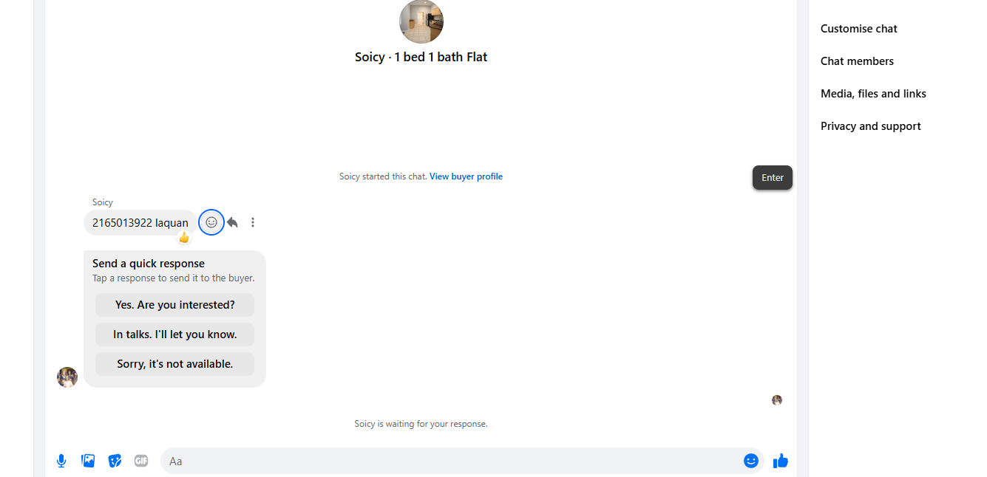This screenshot has width=987, height=477.
Task: Choose a sticker from the sticker icon
Action: 115,461
